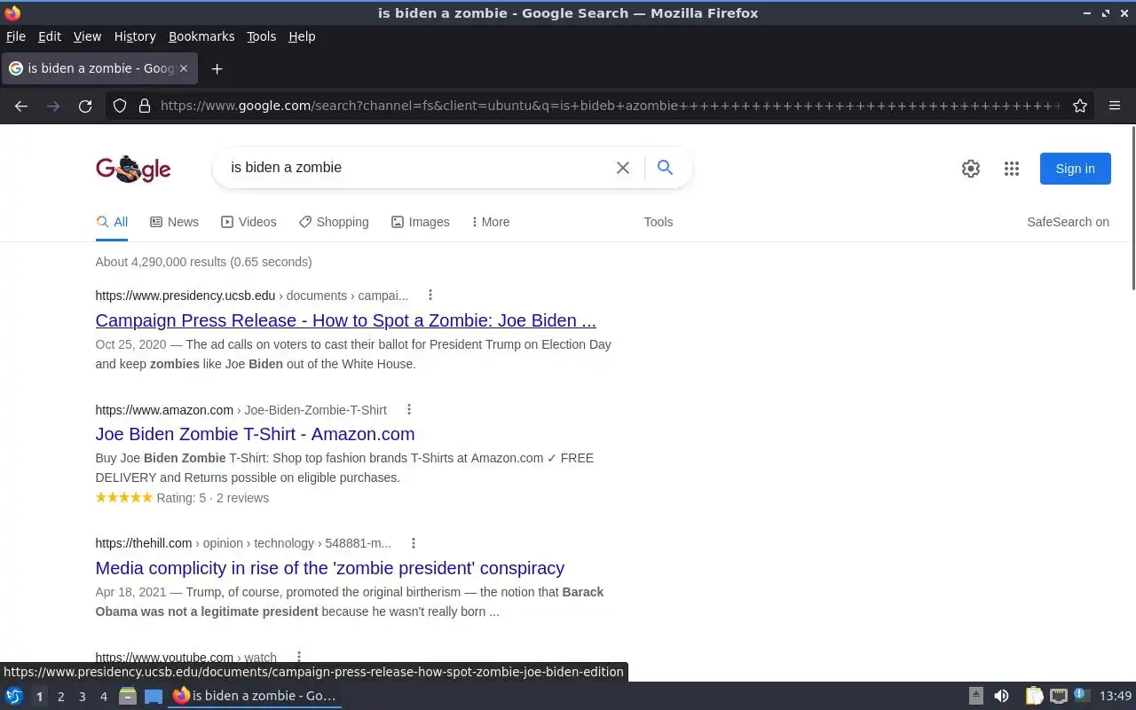Open 'Media complicity in rise of zombie president' link

pyautogui.click(x=329, y=568)
